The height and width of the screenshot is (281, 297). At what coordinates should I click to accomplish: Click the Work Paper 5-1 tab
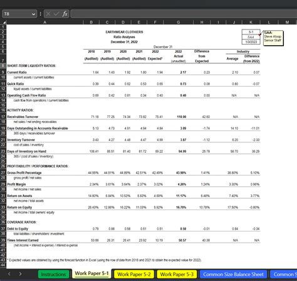(x=91, y=273)
